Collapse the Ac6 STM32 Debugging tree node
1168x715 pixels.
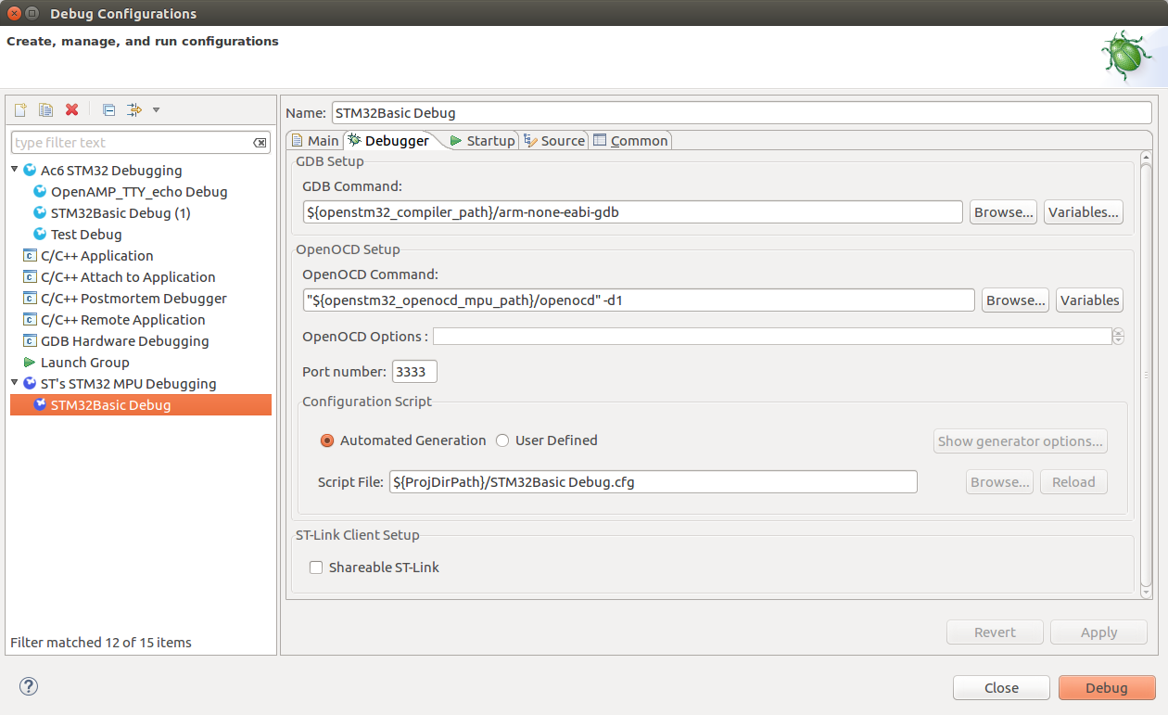[x=15, y=170]
